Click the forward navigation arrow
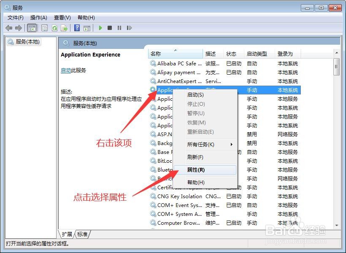Image resolution: width=346 pixels, height=253 pixels. (x=19, y=28)
